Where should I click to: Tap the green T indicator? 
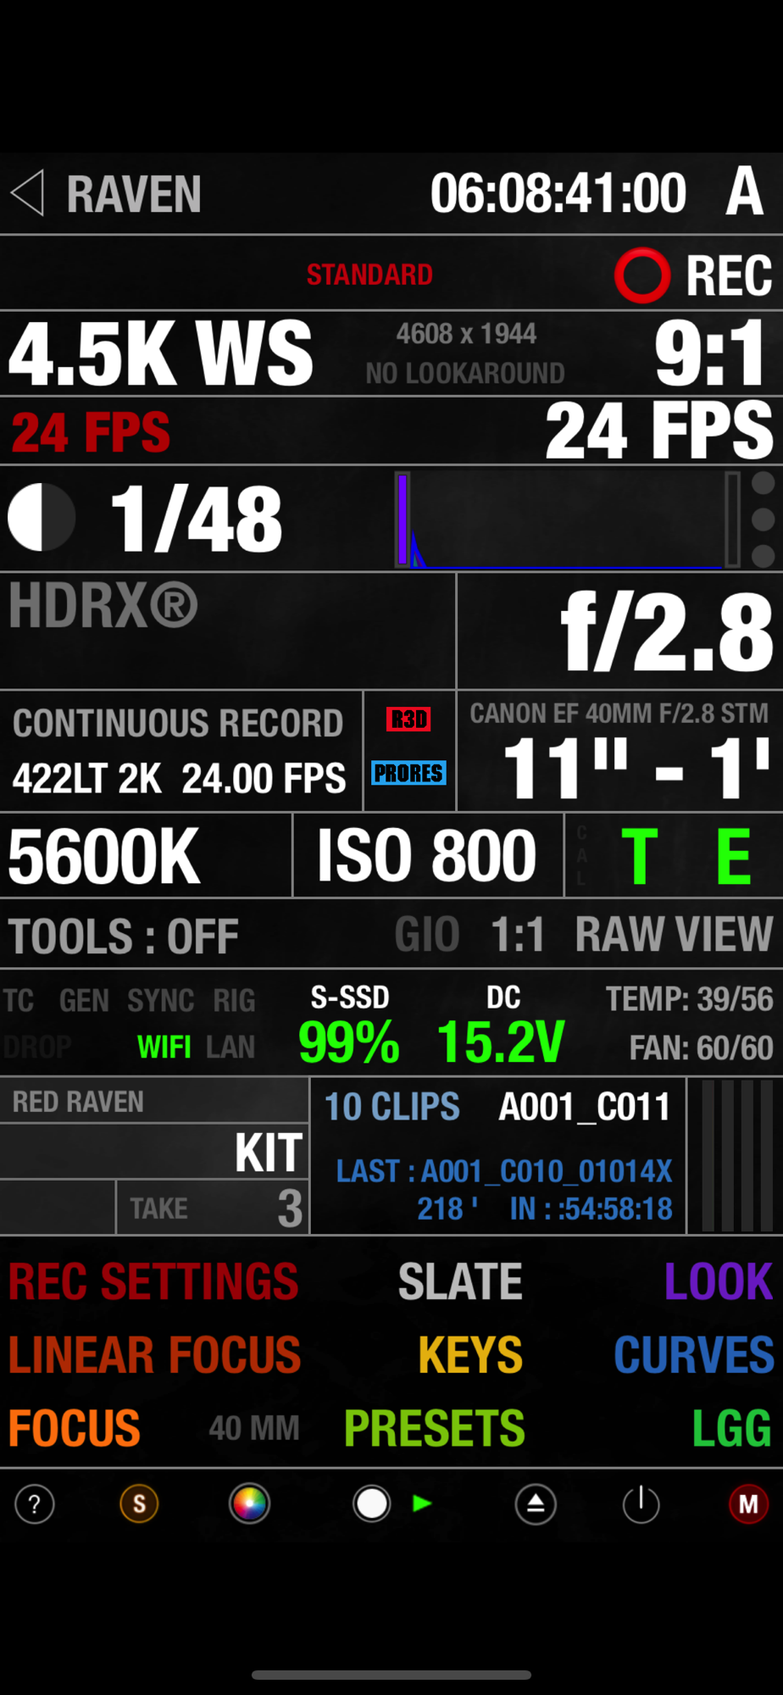pos(640,857)
